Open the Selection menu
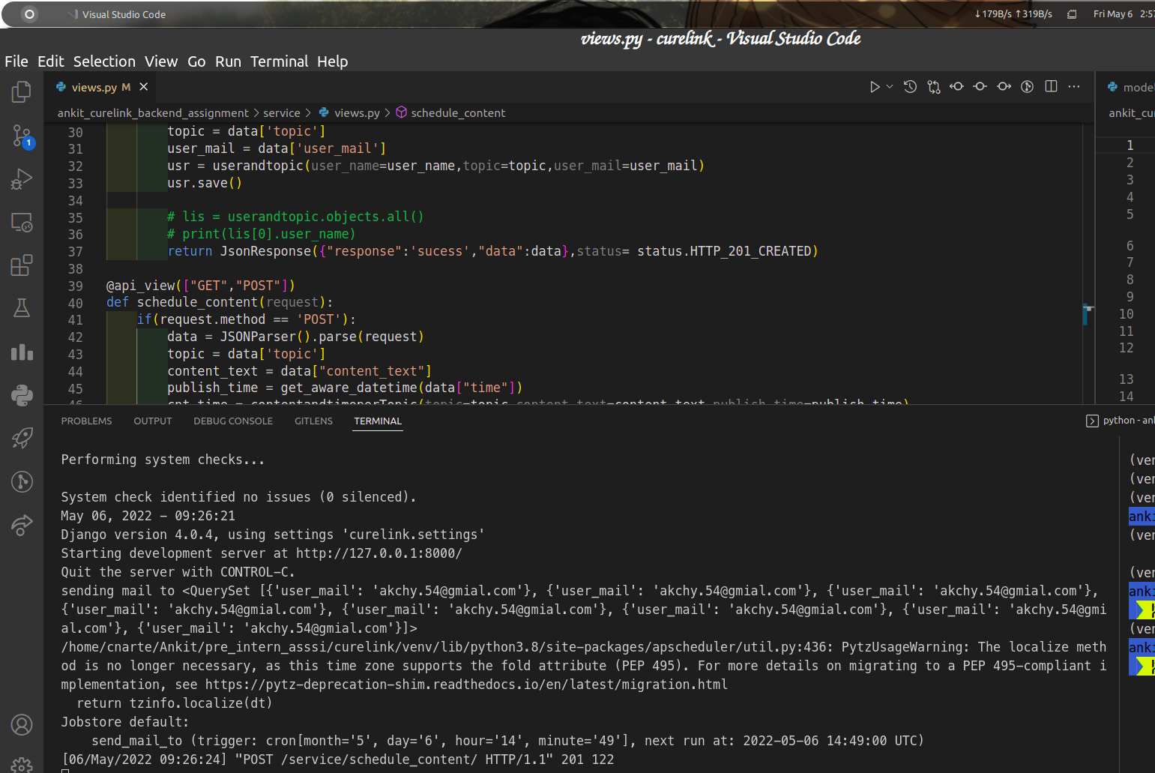1155x773 pixels. 104,61
